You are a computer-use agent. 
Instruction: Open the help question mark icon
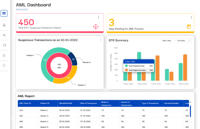(4, 66)
